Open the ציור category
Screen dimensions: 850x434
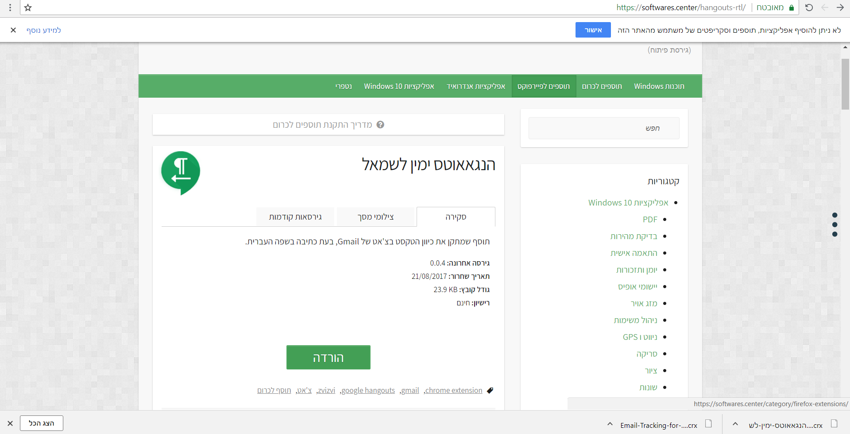[651, 370]
